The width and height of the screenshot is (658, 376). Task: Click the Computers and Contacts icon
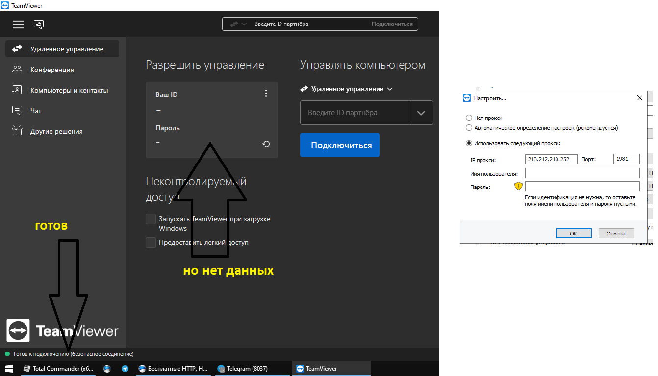tap(17, 90)
